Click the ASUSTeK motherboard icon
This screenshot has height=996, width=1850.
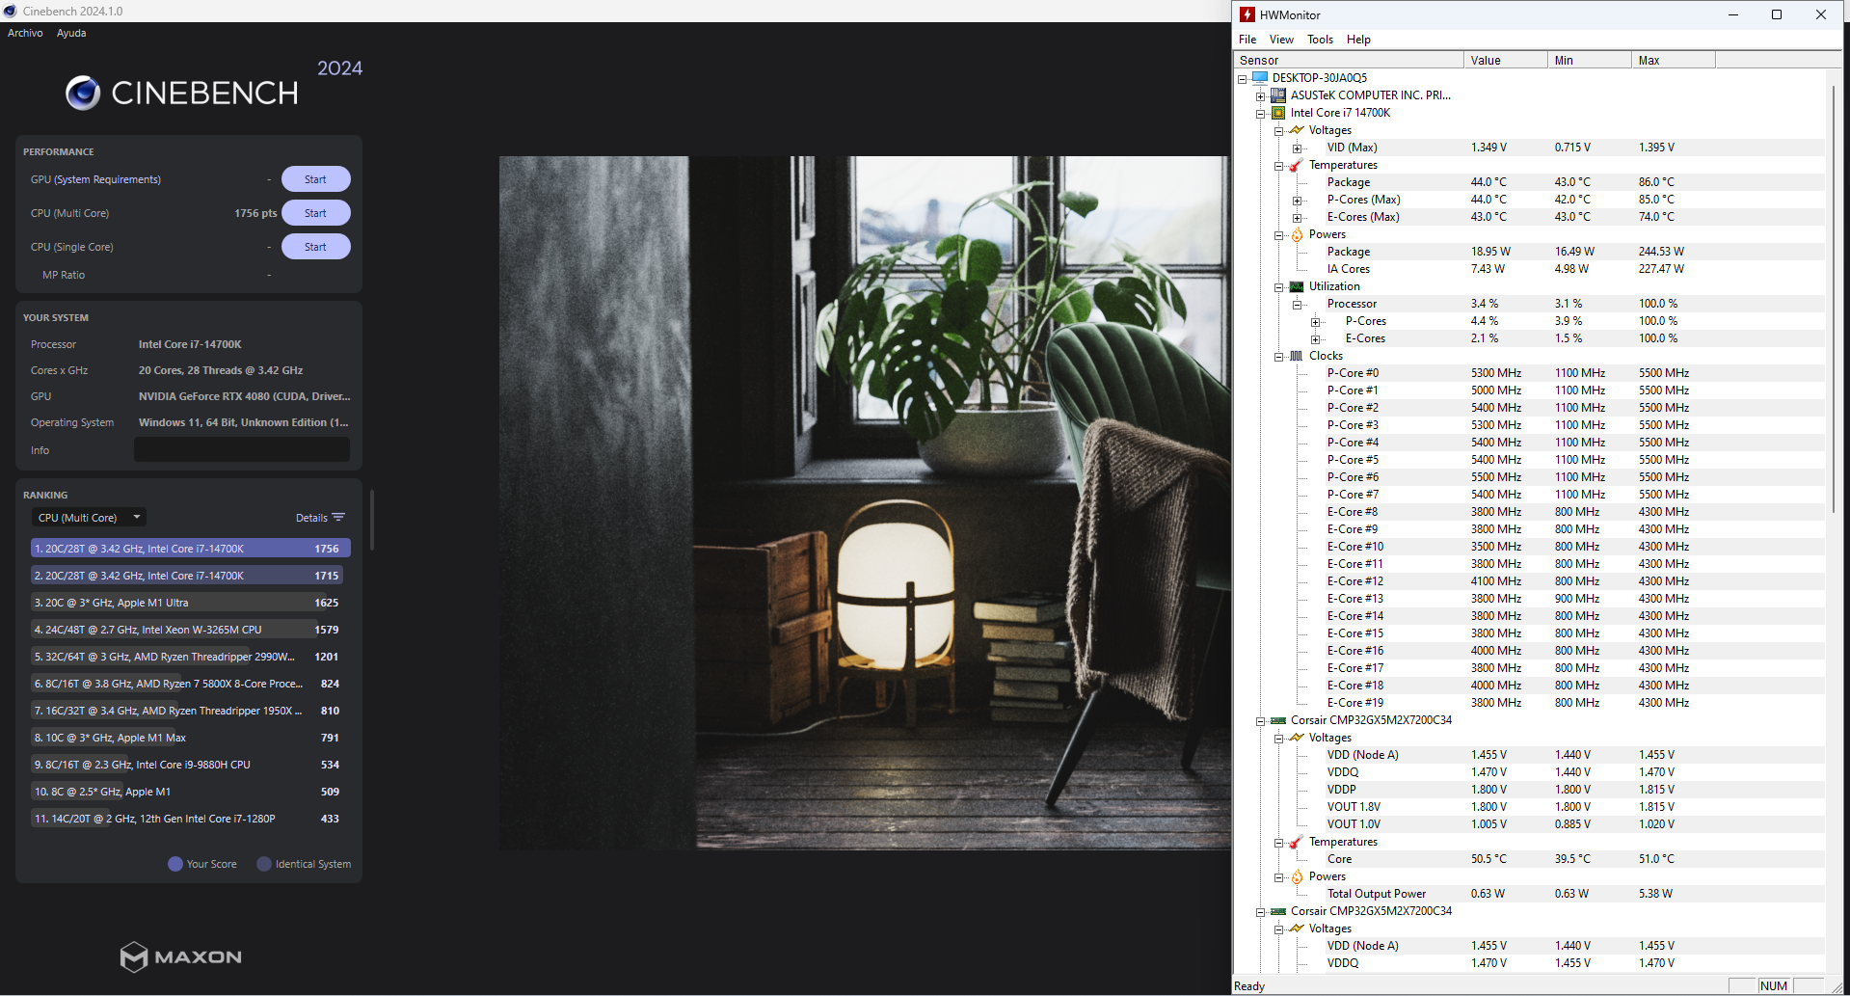coord(1278,95)
